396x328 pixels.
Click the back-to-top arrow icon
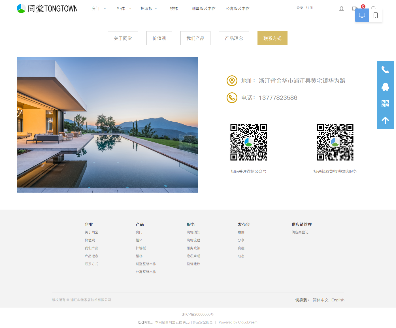point(385,121)
